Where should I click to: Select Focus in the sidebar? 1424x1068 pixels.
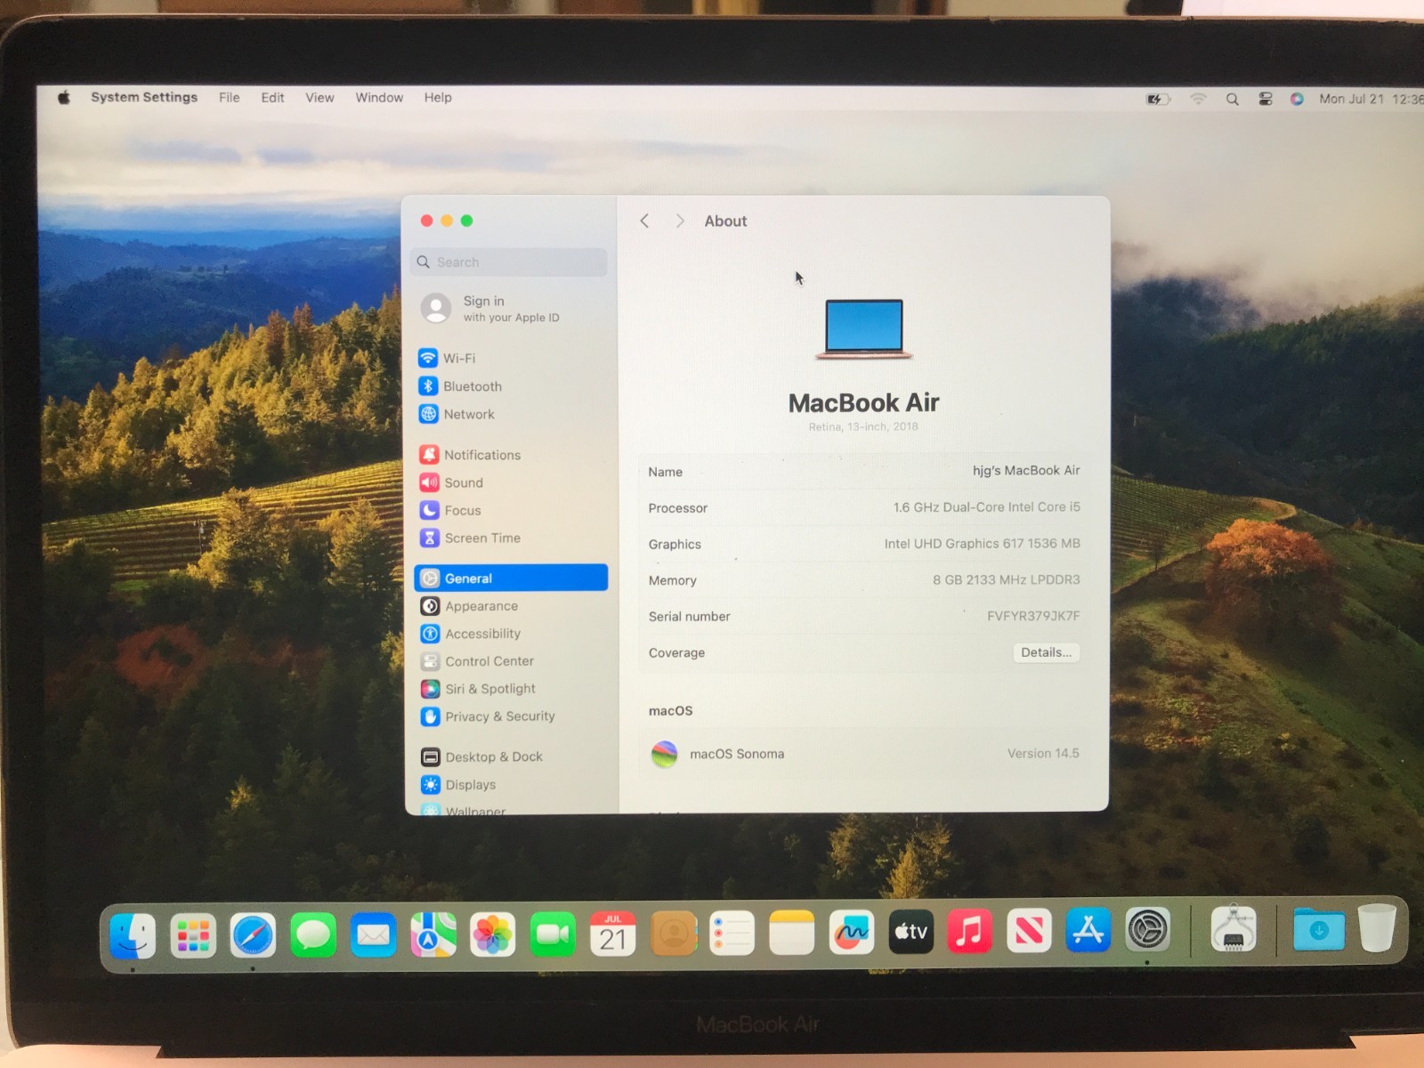point(461,510)
